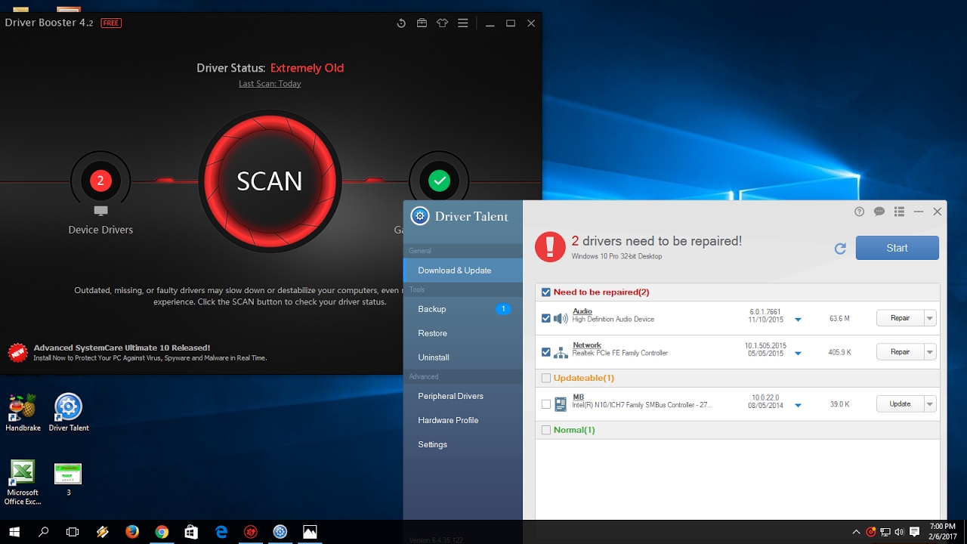Check the Normal(1) group checkbox
Viewport: 967px width, 544px height.
(x=546, y=430)
